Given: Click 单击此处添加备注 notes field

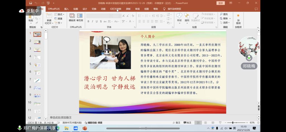Looking at the screenshot, I should (x=61, y=117).
